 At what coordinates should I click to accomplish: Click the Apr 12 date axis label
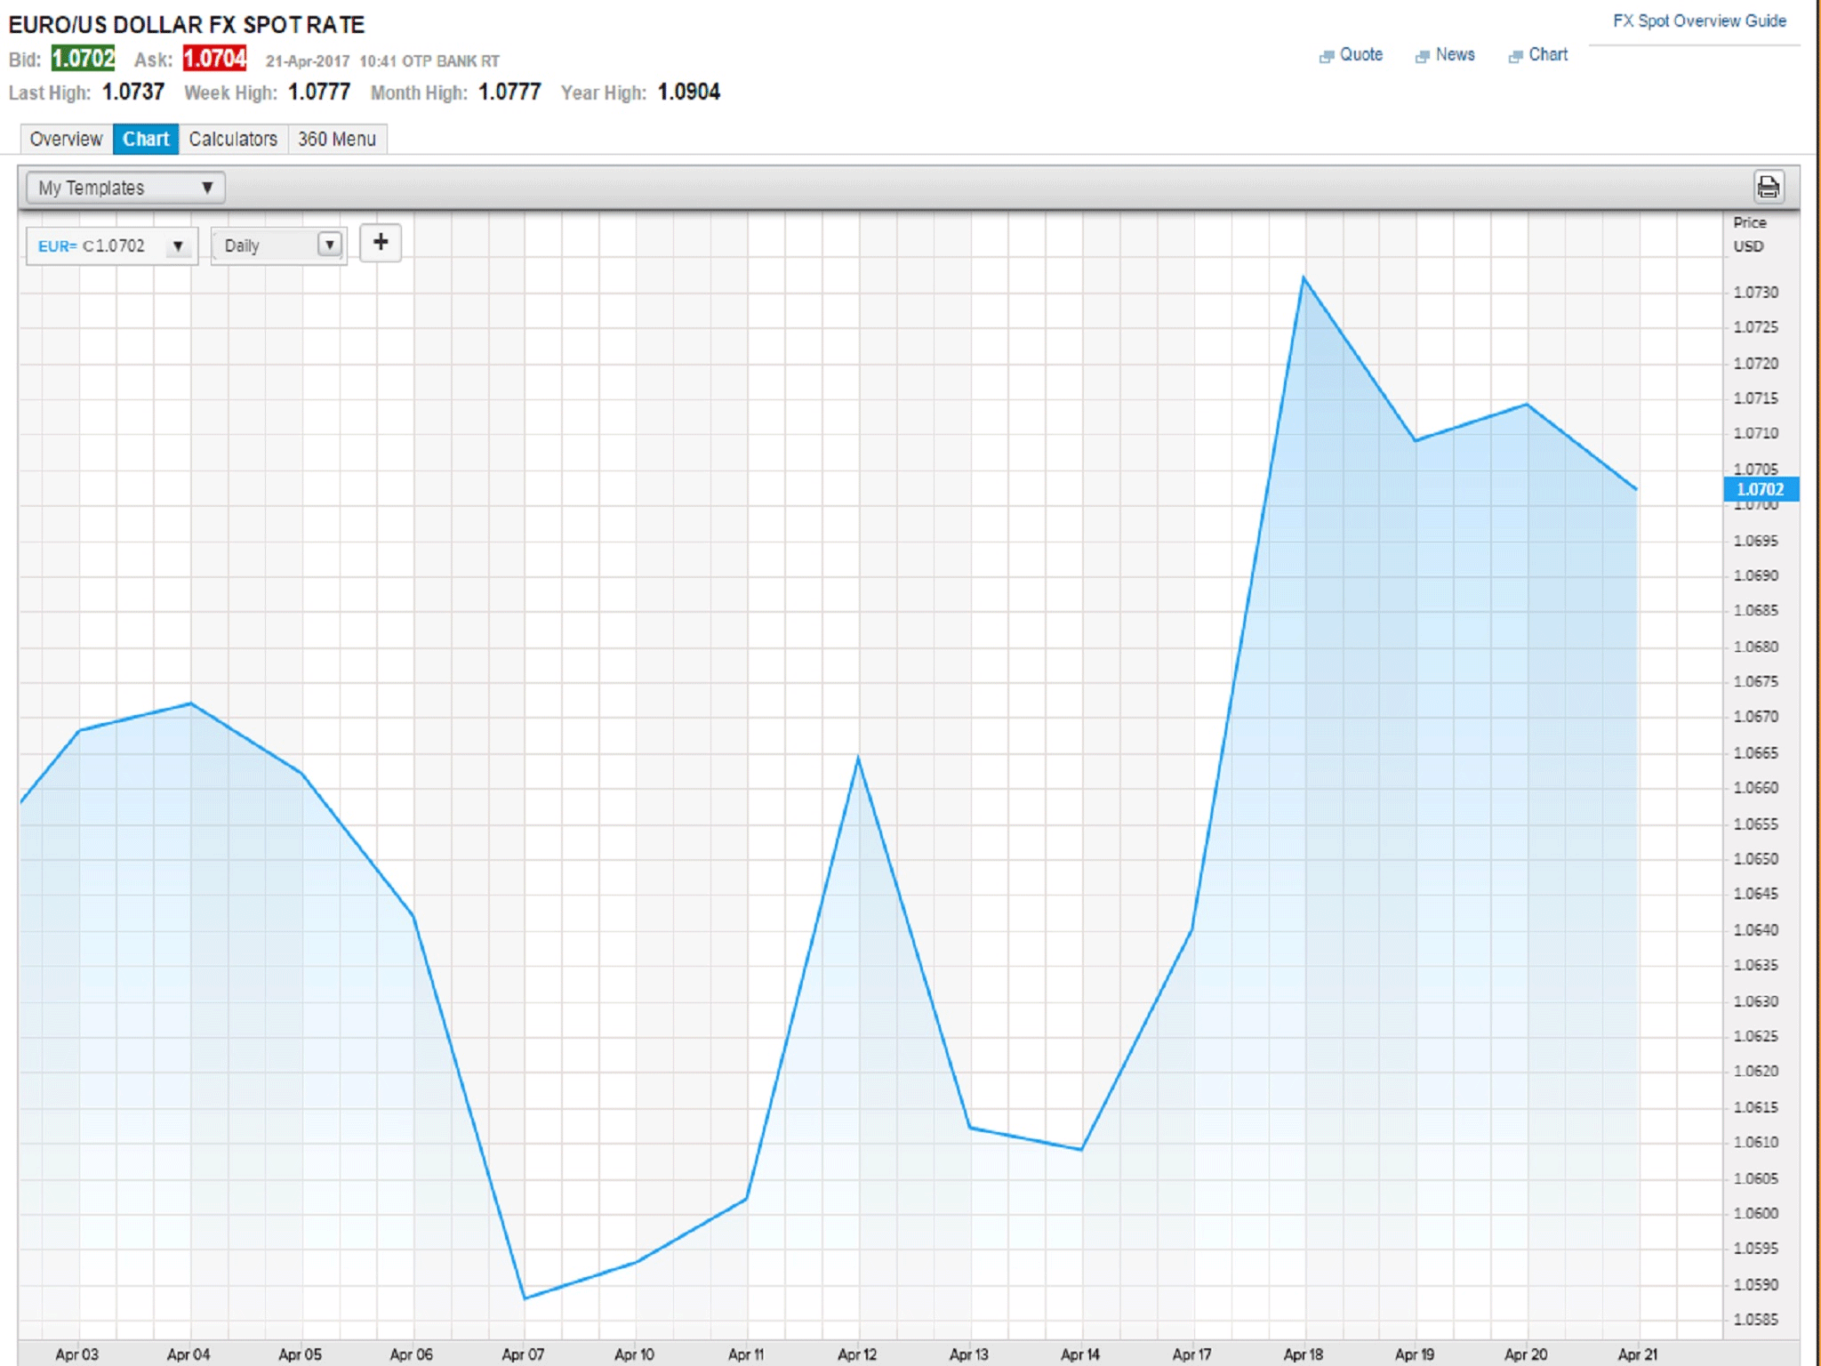click(x=857, y=1354)
